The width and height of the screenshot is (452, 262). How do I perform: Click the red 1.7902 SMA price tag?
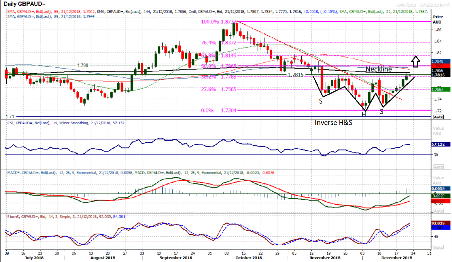441,66
